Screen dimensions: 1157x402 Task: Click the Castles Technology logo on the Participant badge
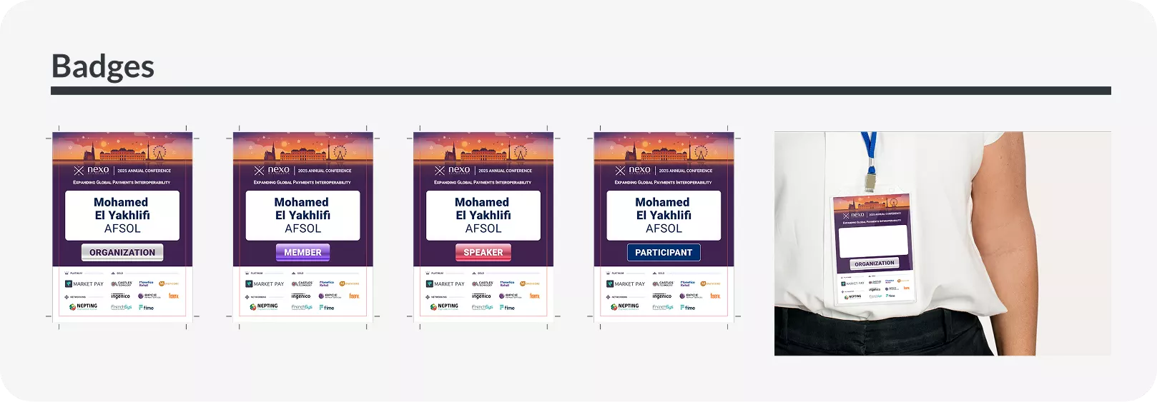pyautogui.click(x=661, y=283)
